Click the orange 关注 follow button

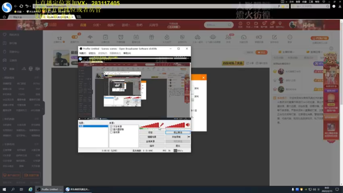pyautogui.click(x=262, y=52)
